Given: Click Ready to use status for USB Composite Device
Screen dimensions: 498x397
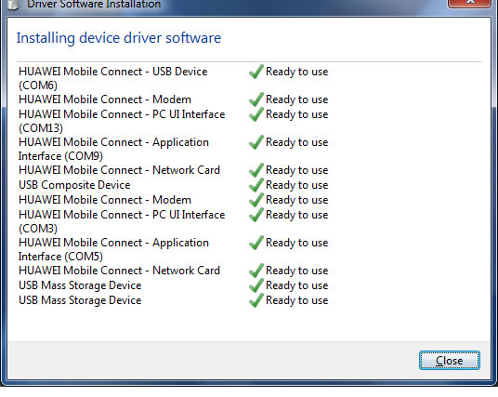Looking at the screenshot, I should click(x=296, y=185).
